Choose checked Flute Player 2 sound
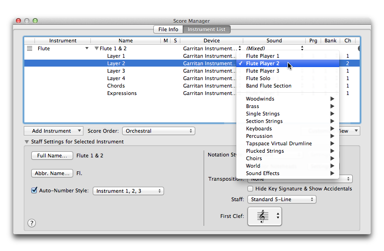Screen dimensions: 384x251 [x=288, y=63]
